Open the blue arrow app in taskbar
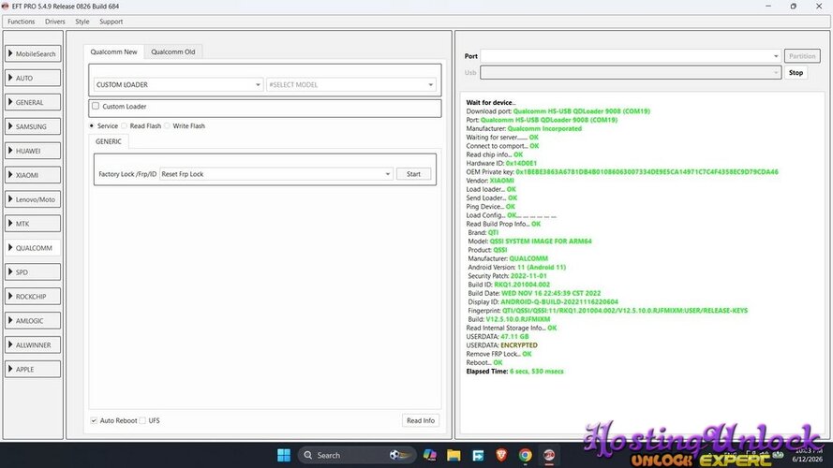The width and height of the screenshot is (833, 468). click(x=478, y=455)
